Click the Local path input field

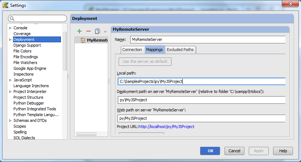[x=202, y=81]
